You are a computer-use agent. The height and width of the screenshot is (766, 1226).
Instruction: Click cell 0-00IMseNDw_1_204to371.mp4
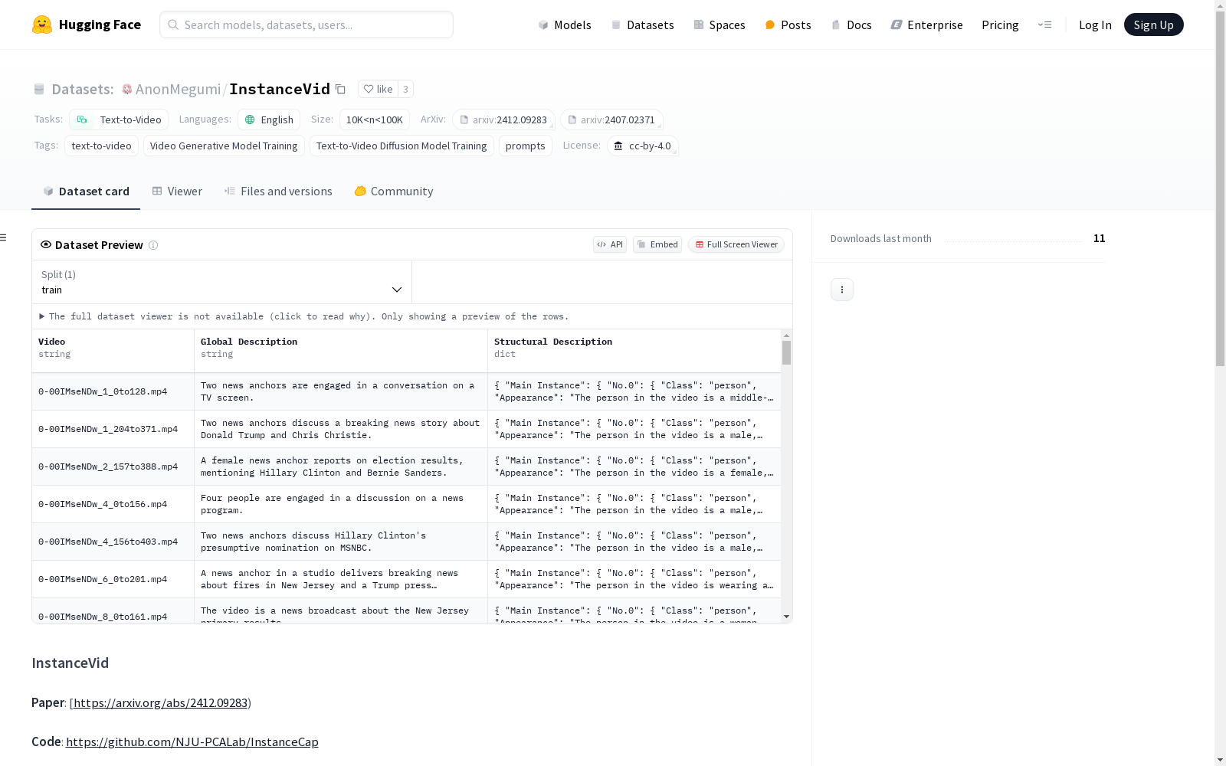tap(113, 429)
